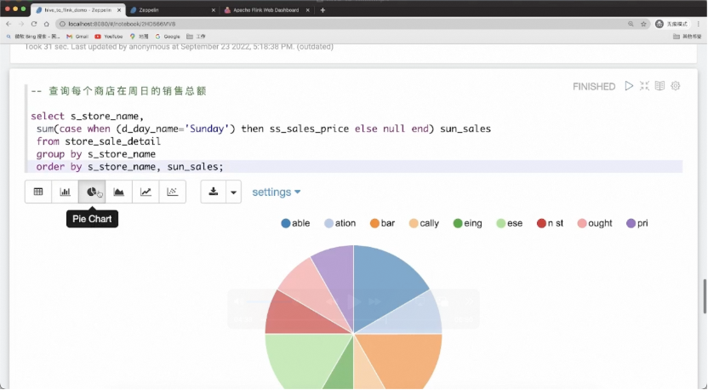
Task: Toggle 'bar' series in legend
Action: point(382,223)
